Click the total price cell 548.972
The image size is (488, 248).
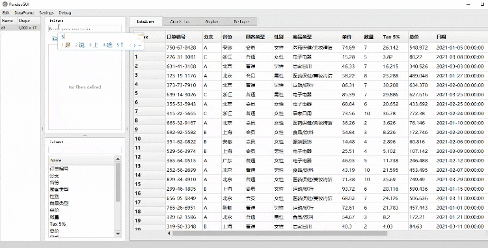pyautogui.click(x=422, y=48)
